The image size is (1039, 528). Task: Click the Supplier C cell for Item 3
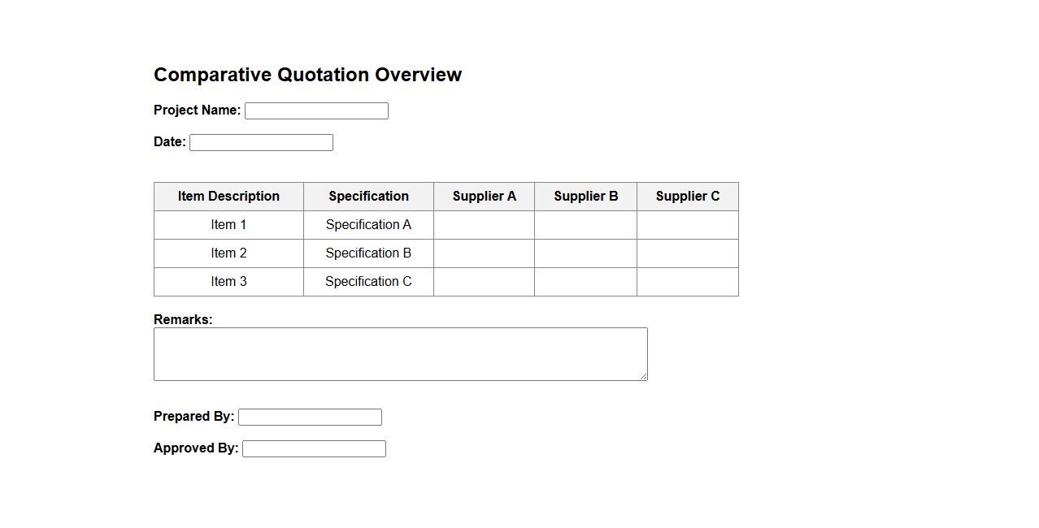click(x=687, y=282)
